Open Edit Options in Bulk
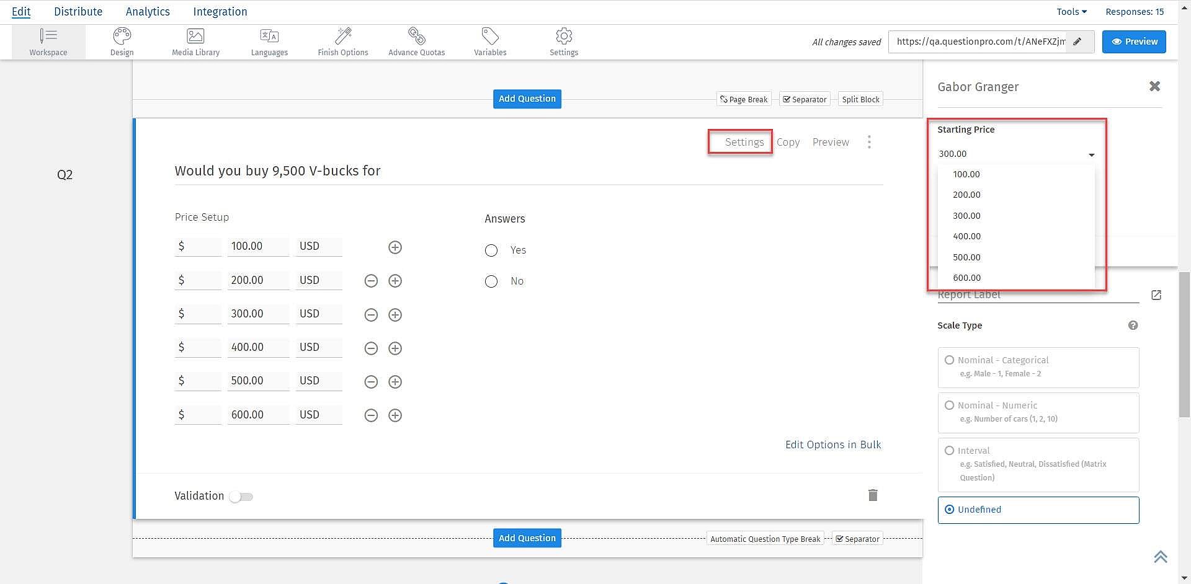 (833, 445)
